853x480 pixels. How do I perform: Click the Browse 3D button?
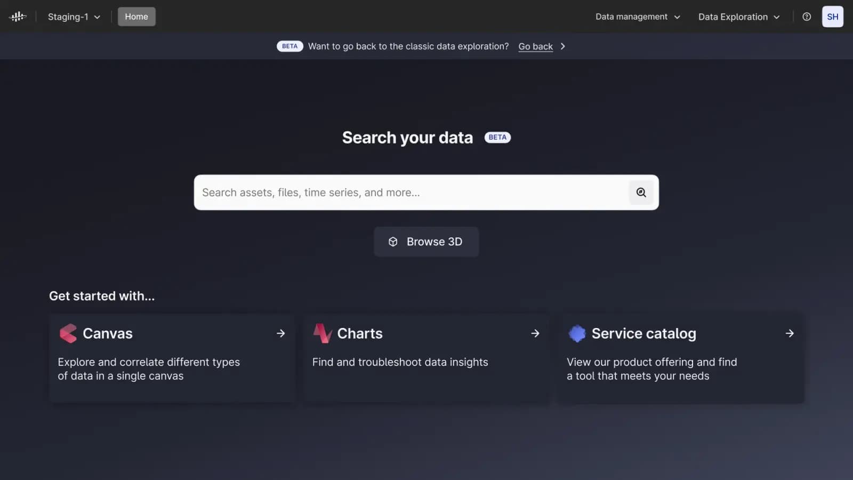click(426, 242)
